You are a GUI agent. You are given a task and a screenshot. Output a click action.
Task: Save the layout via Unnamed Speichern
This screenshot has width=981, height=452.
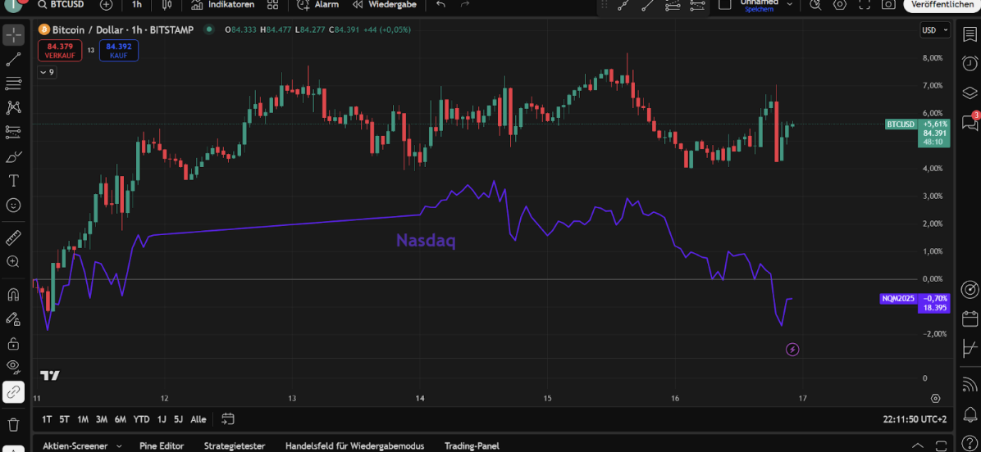759,5
